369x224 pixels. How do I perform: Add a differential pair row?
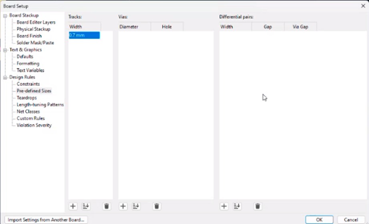coord(224,206)
